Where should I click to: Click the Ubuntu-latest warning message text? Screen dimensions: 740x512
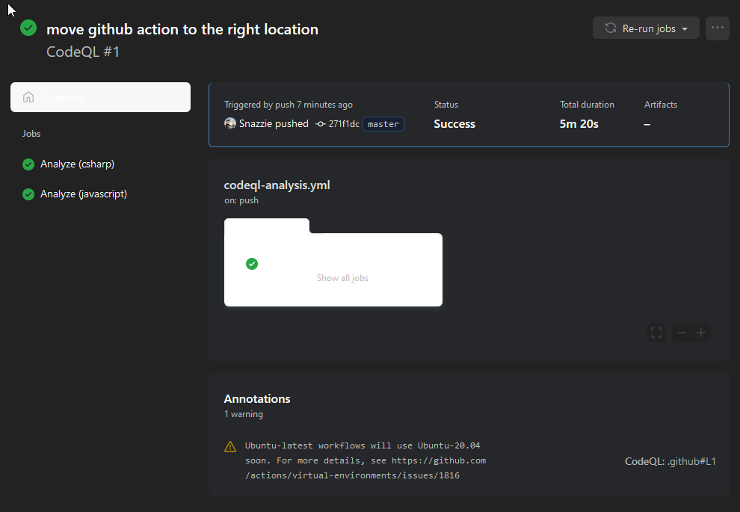(366, 460)
